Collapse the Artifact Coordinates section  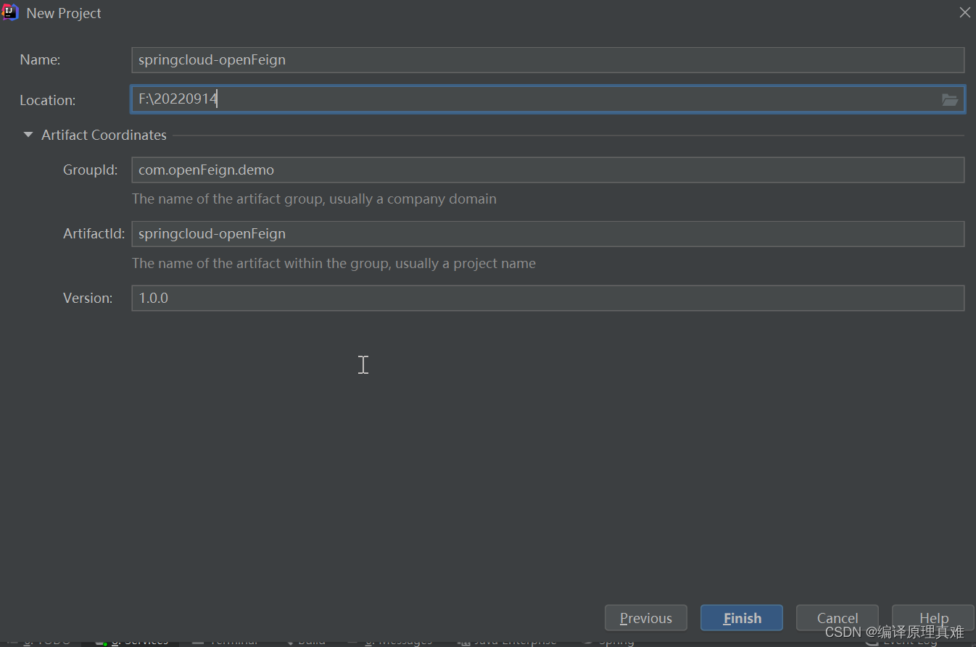(x=28, y=135)
